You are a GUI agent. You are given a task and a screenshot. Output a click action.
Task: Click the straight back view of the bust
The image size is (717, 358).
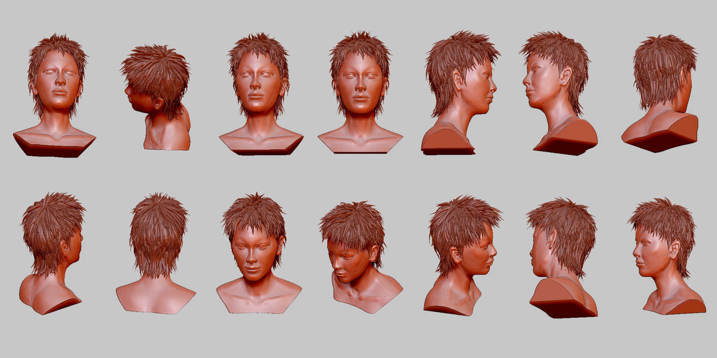[x=156, y=253]
